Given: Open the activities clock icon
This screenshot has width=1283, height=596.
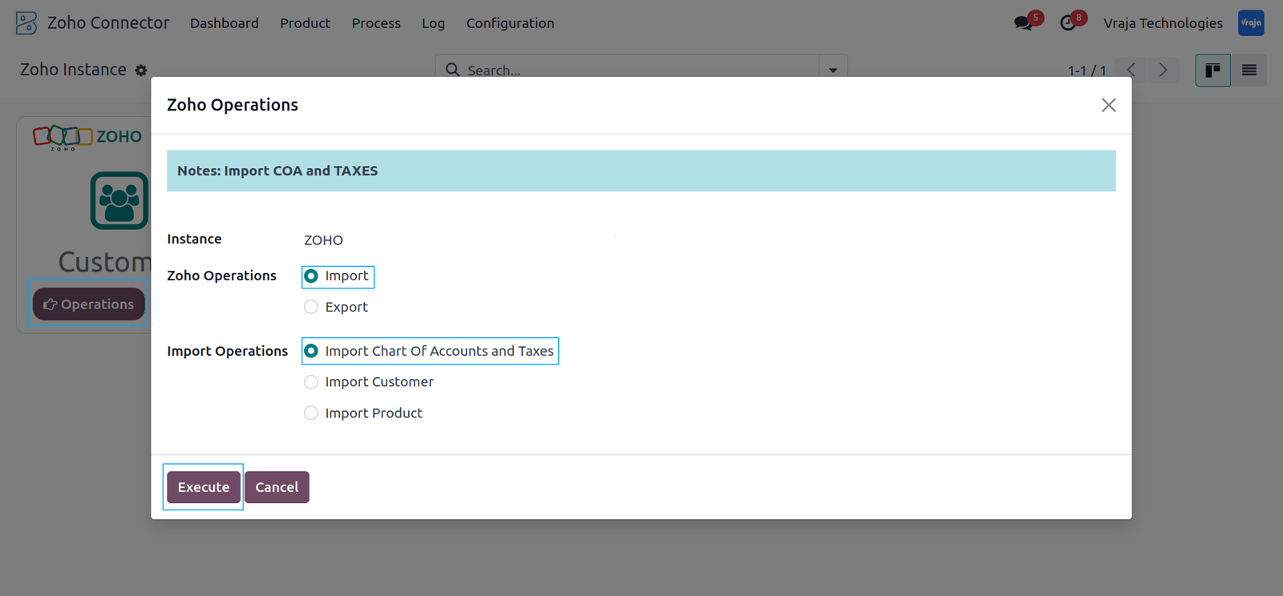Looking at the screenshot, I should click(1068, 22).
